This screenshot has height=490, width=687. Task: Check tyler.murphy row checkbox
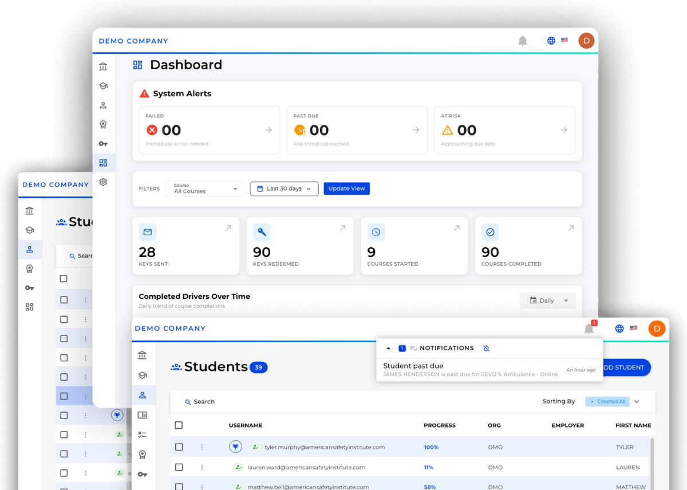click(x=179, y=447)
